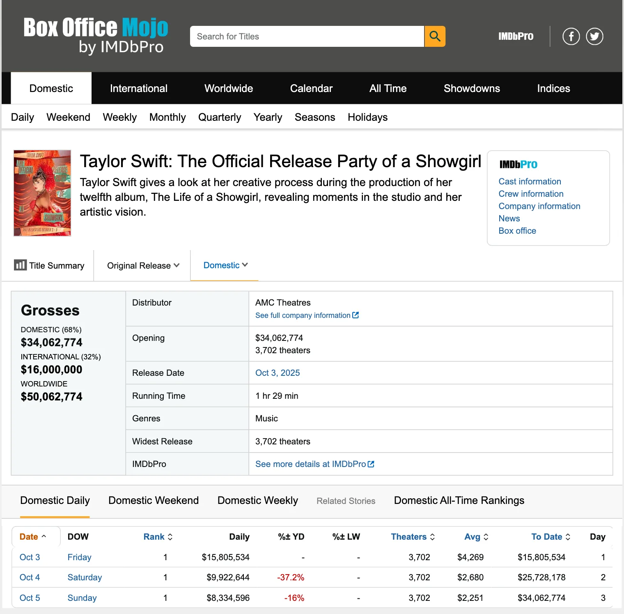The height and width of the screenshot is (614, 624).
Task: Go to the Monthly sub-menu
Action: (167, 117)
